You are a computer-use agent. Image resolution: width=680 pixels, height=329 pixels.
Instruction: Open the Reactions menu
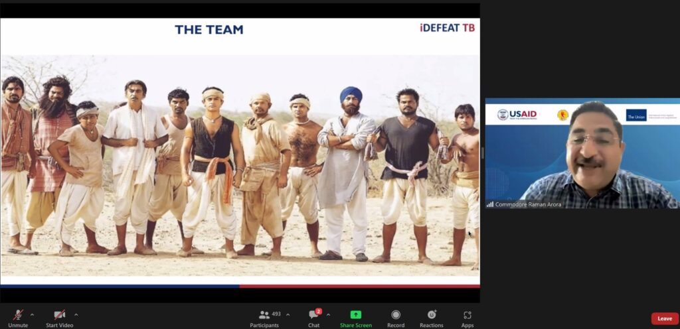(432, 314)
